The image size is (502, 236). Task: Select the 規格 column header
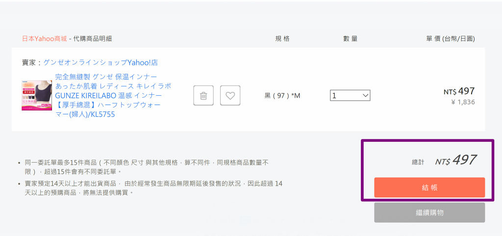(282, 39)
